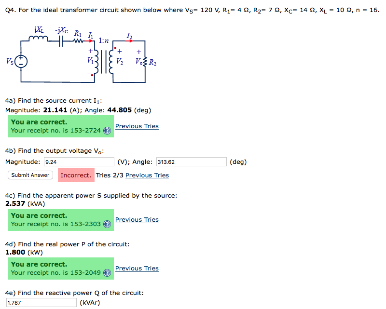
Task: Open Previous Tries for question 4a
Action: click(x=137, y=126)
